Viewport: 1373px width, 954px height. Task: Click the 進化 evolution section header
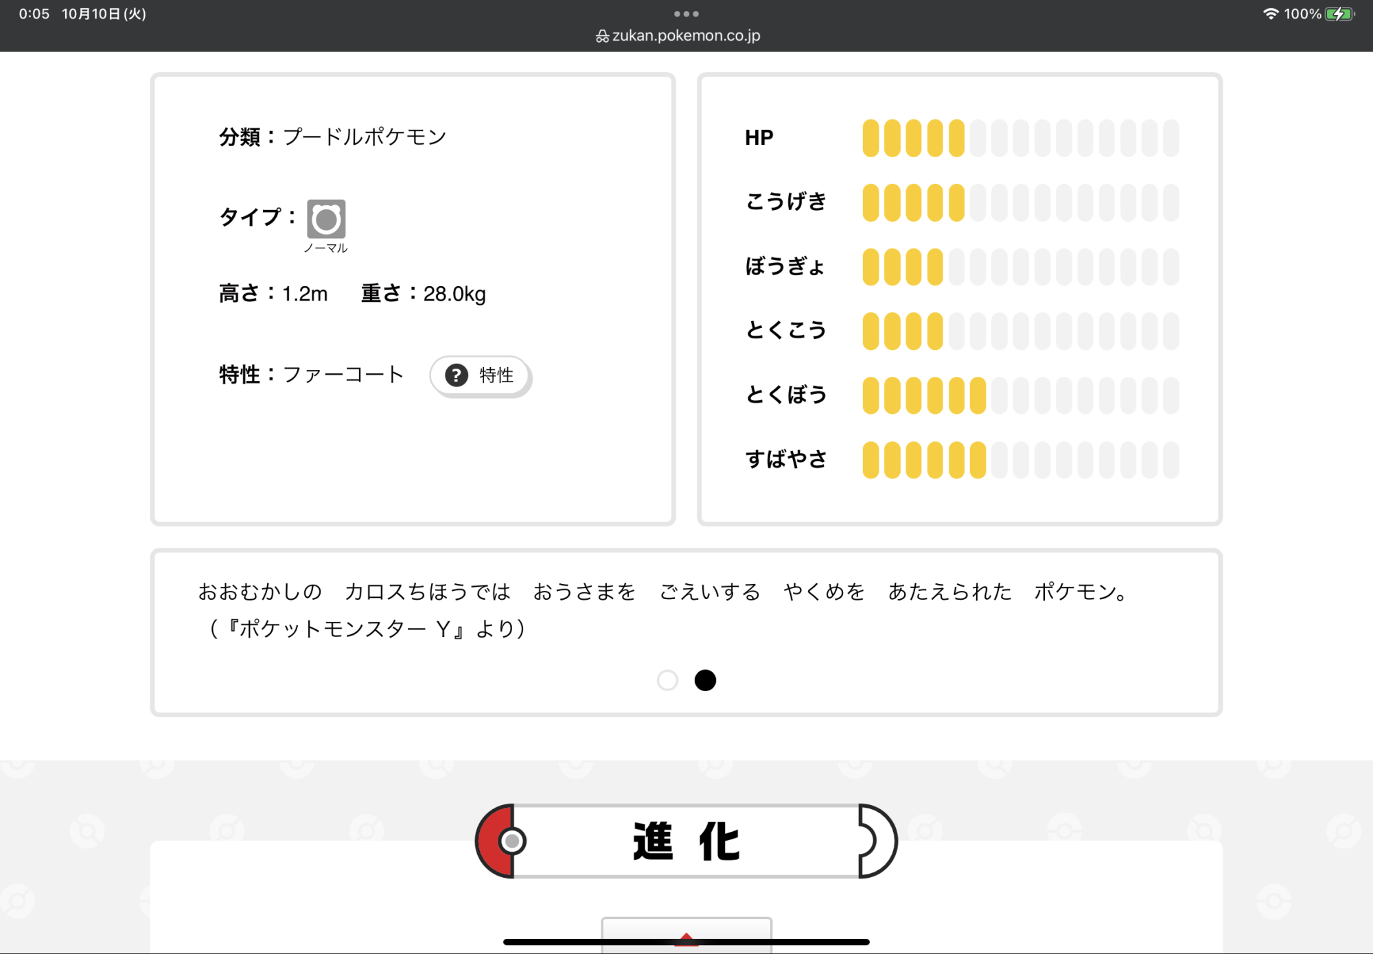686,841
